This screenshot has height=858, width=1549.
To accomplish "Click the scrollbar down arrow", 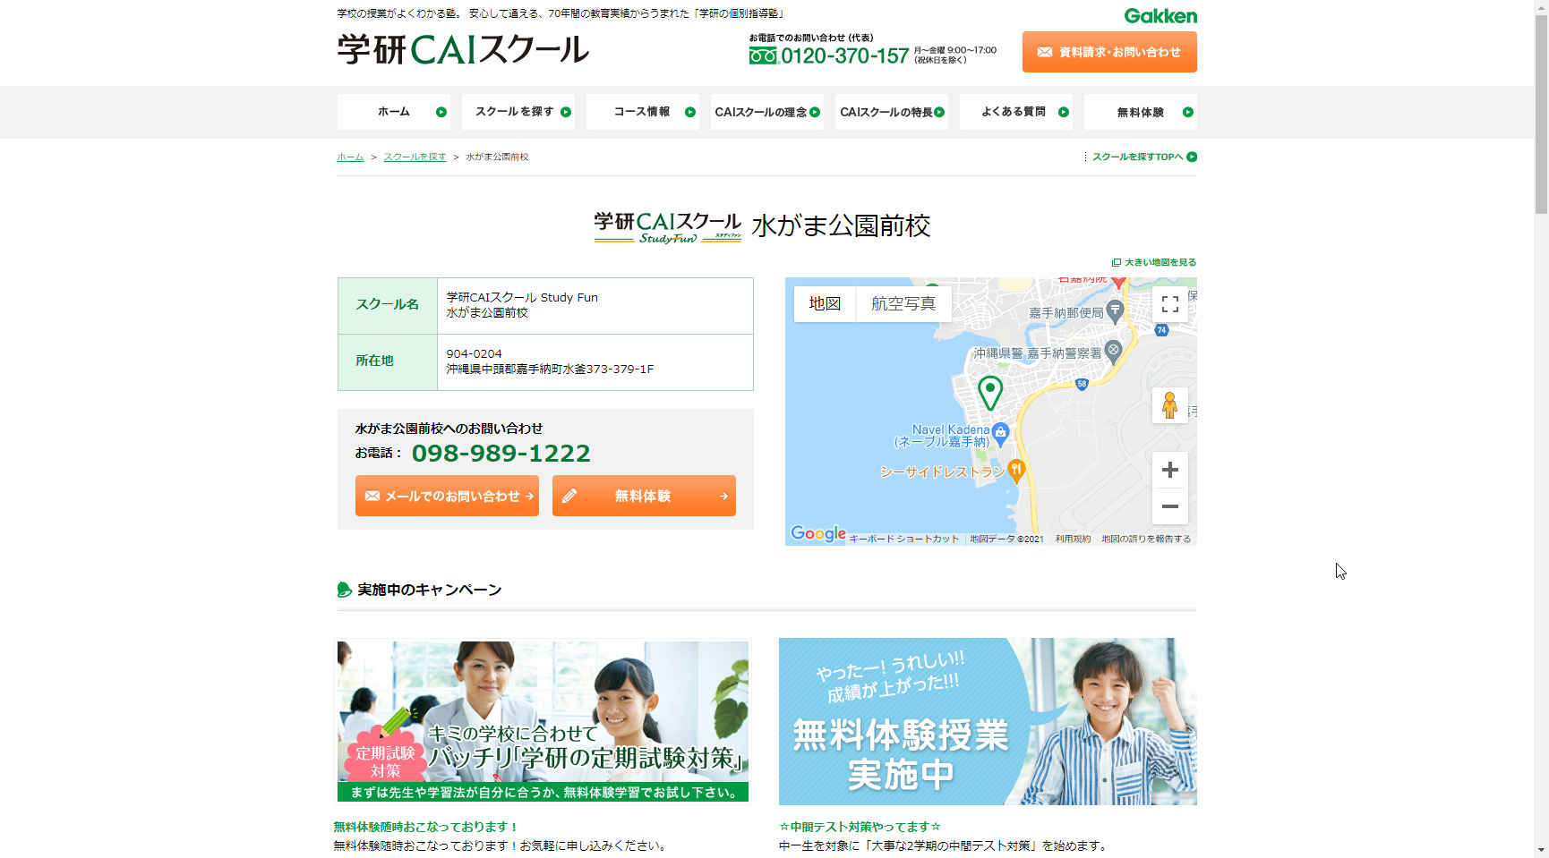I will (1541, 850).
